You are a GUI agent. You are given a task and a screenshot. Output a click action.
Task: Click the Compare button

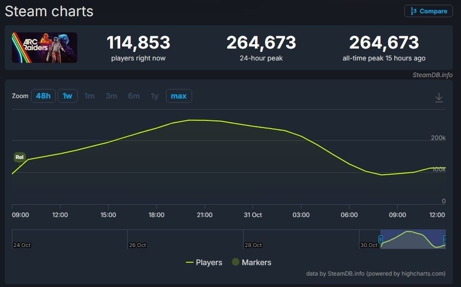[428, 11]
